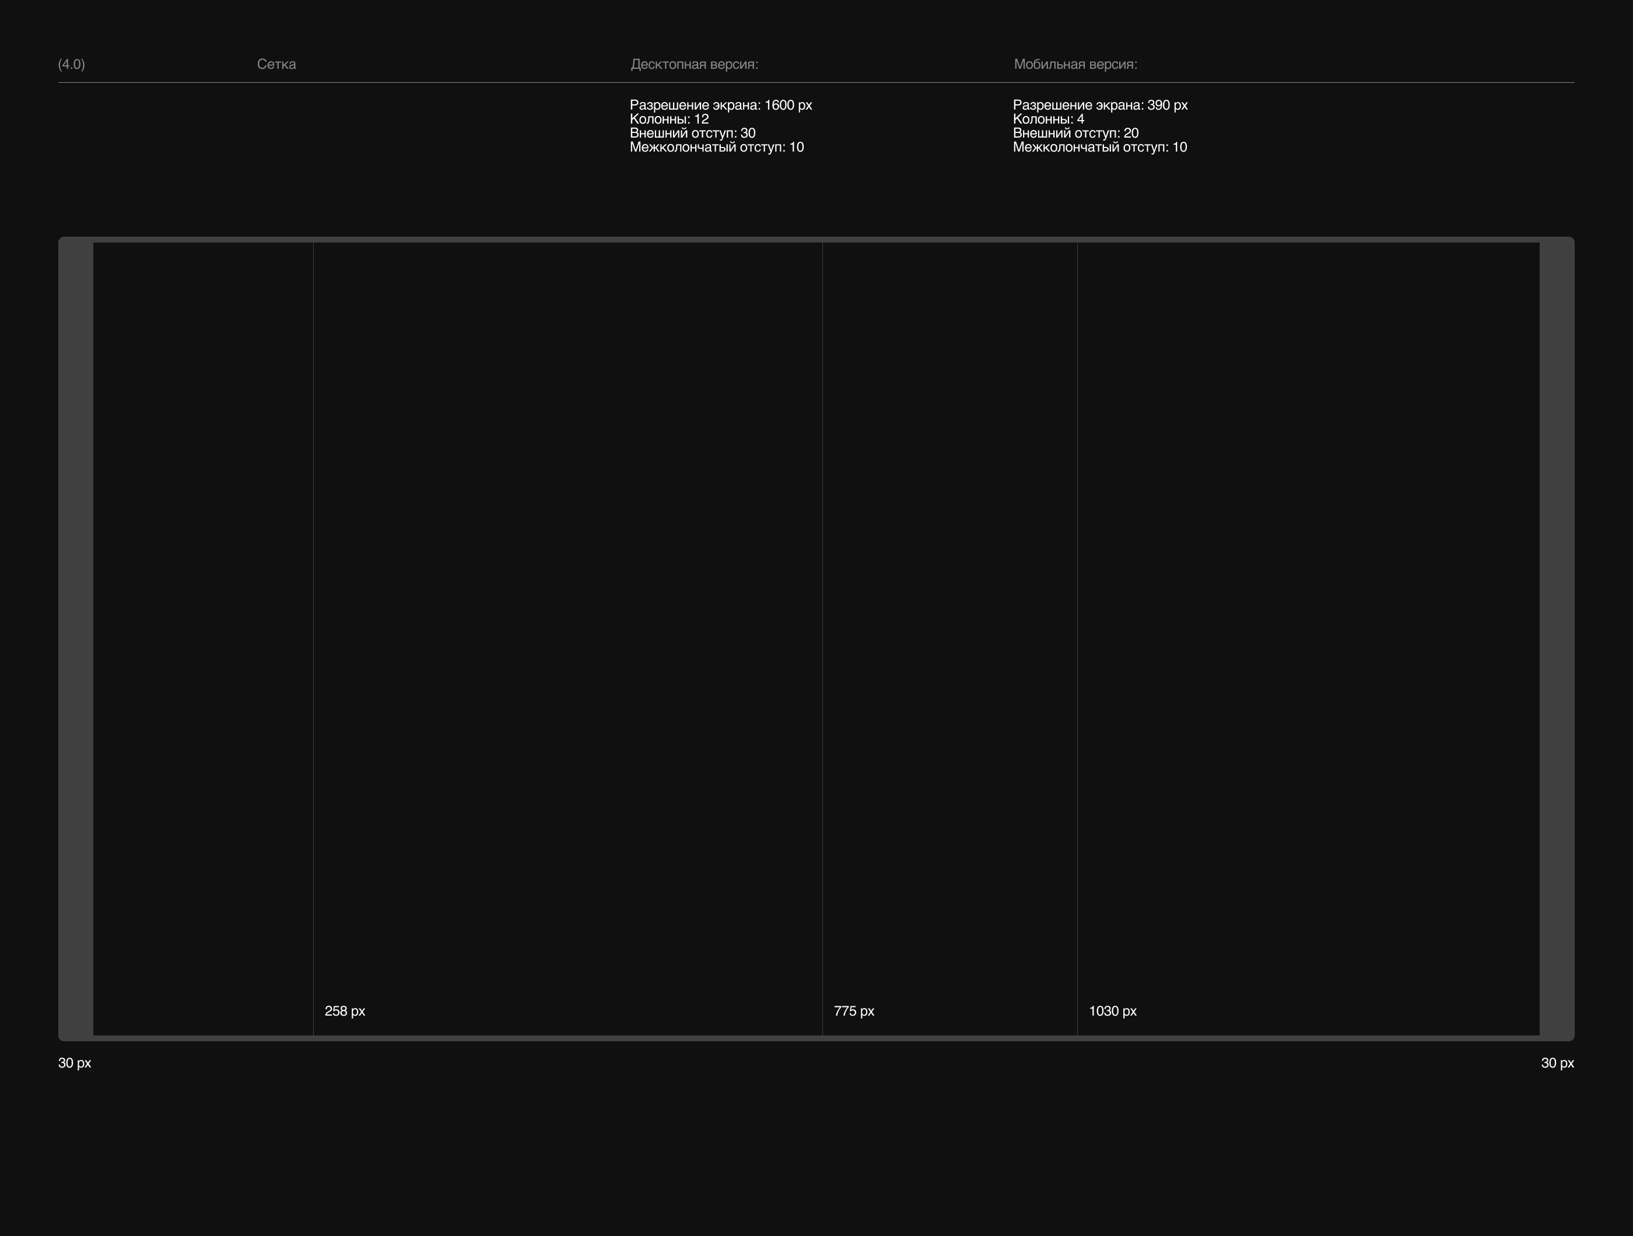Select desktop Межколончатый отступ: 10 text
1633x1236 pixels.
[x=716, y=147]
